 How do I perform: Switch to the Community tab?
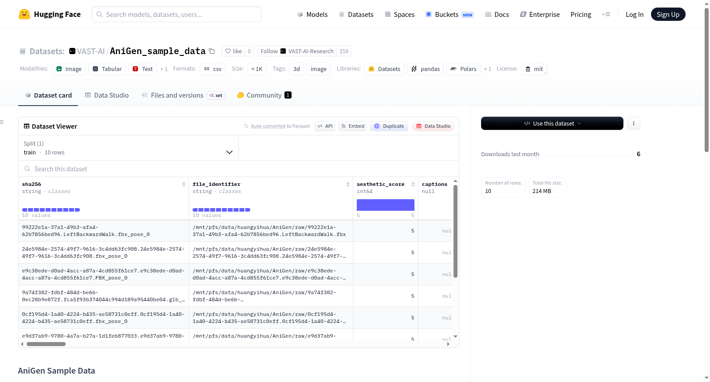coord(264,95)
